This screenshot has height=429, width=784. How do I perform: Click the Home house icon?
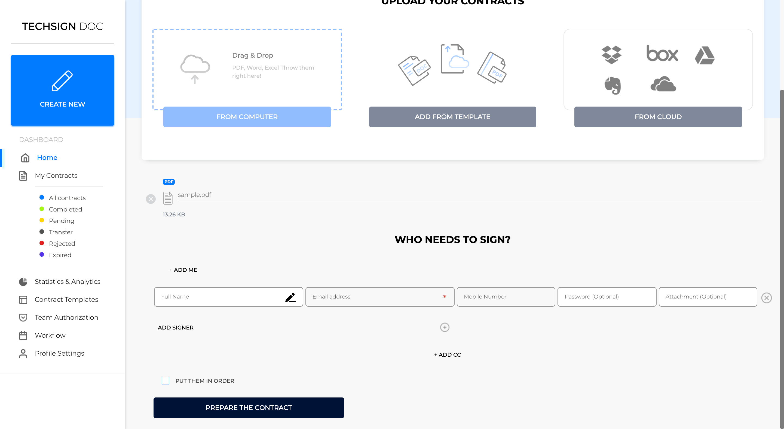pyautogui.click(x=25, y=157)
